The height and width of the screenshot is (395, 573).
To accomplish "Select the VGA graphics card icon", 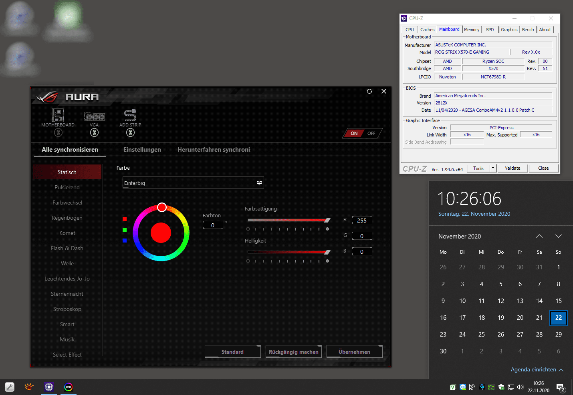I will click(94, 116).
